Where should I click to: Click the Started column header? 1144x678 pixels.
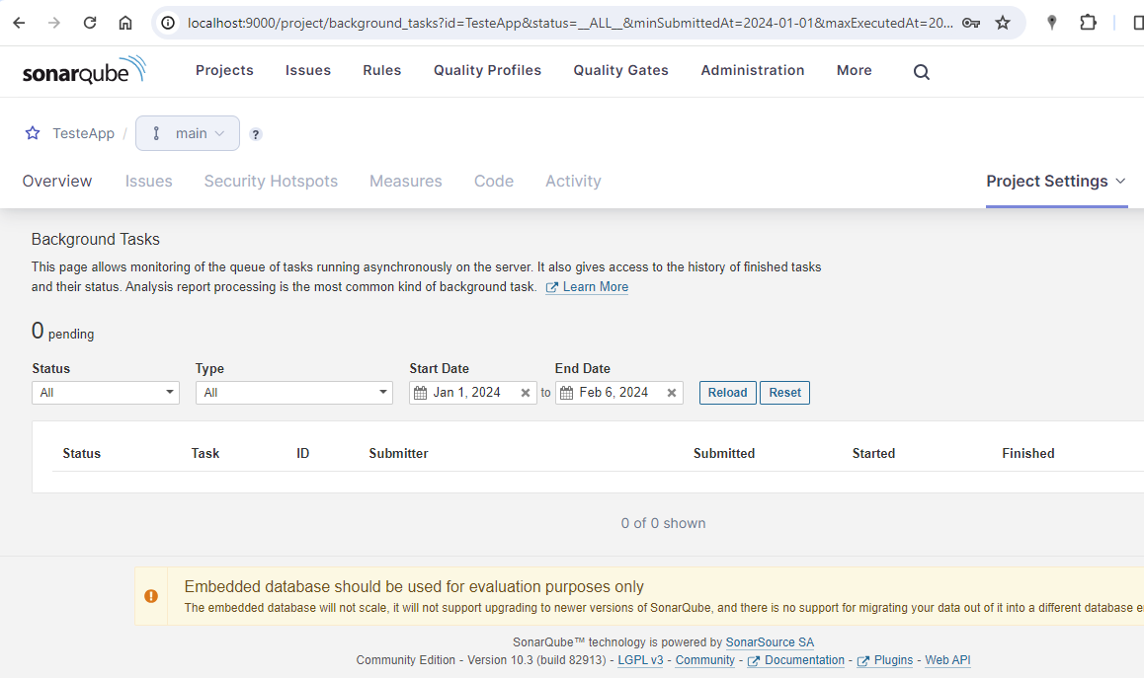click(873, 453)
